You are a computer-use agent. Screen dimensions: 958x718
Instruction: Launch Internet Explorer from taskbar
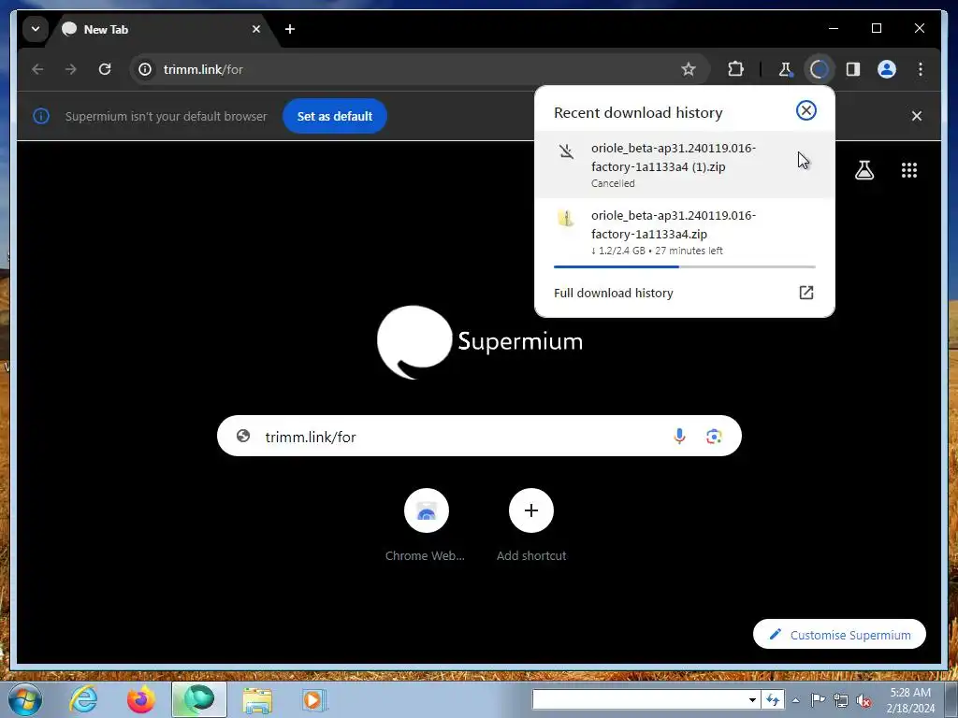click(83, 699)
